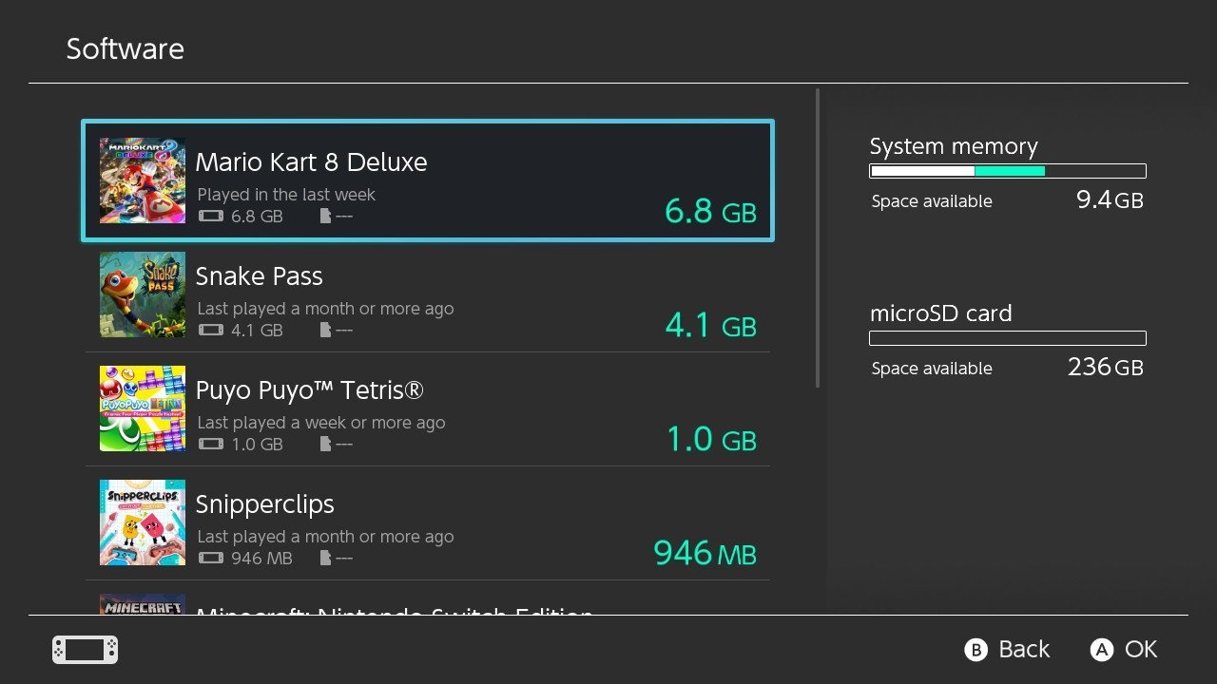1217x684 pixels.
Task: Click the microSD card storage bar
Action: tap(1007, 338)
